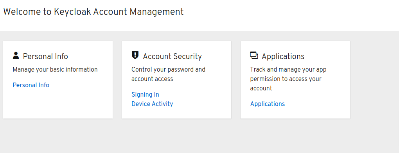Click the shield icon beside Account Security
The height and width of the screenshot is (153, 399).
[135, 55]
